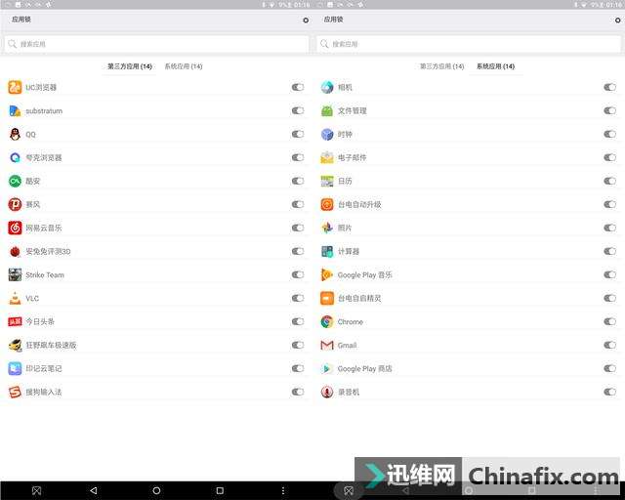Tap the Strike Team game icon
Image resolution: width=625 pixels, height=500 pixels.
15,274
